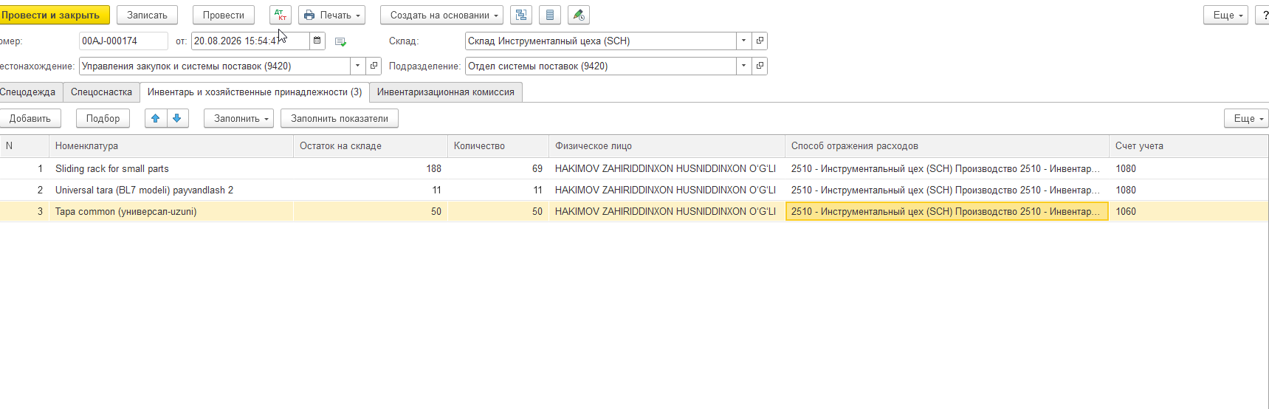Viewport: 1269px width, 409px height.
Task: Click the document number field 00AJ-000174
Action: [123, 41]
